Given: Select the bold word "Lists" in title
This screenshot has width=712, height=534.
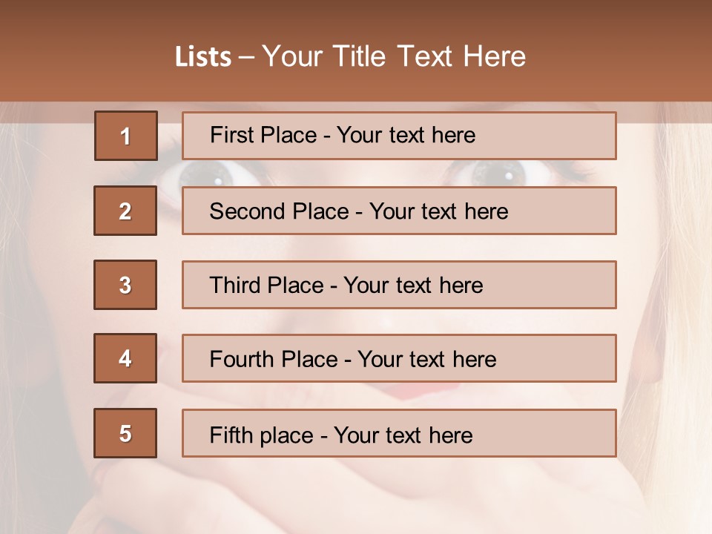Looking at the screenshot, I should pyautogui.click(x=202, y=57).
